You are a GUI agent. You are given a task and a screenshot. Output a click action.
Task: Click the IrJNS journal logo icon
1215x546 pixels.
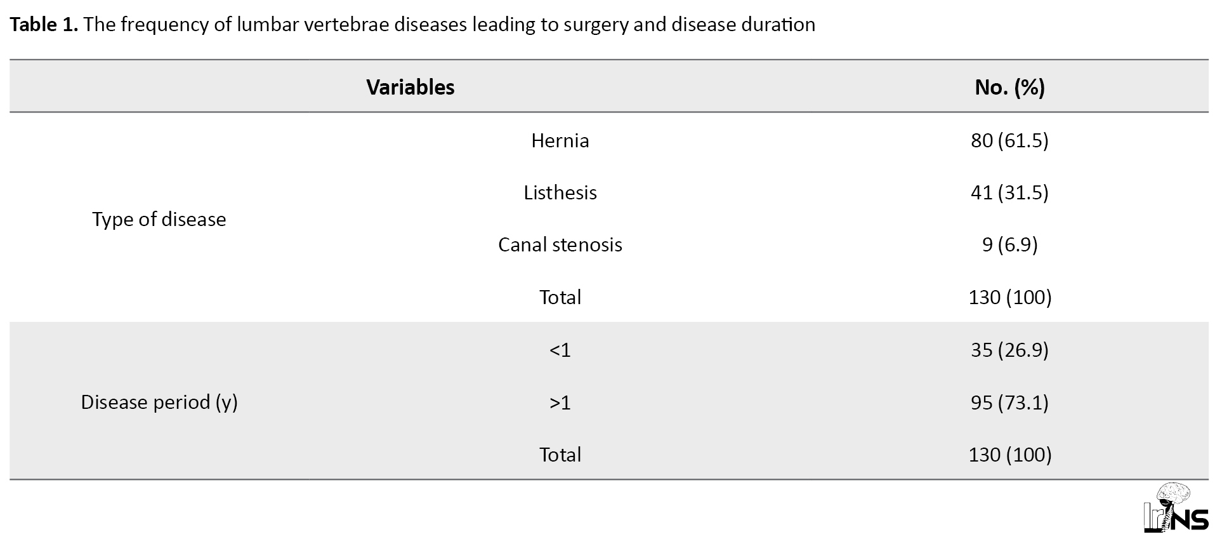point(1176,508)
